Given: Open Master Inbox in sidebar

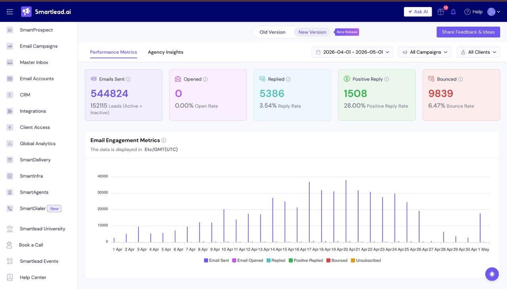Looking at the screenshot, I should (x=34, y=62).
